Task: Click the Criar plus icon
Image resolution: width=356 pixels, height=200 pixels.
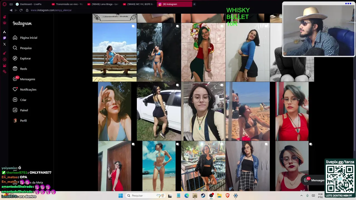Action: pyautogui.click(x=15, y=100)
